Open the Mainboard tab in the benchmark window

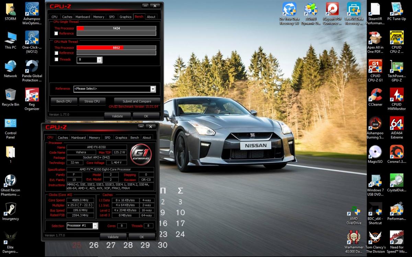[x=83, y=17]
